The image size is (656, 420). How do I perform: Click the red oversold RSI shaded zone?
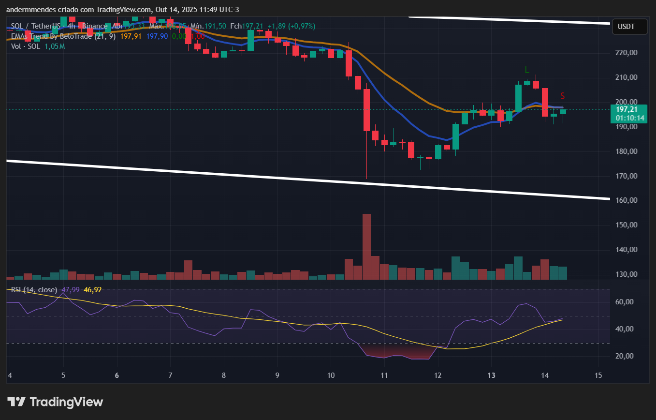pos(396,352)
